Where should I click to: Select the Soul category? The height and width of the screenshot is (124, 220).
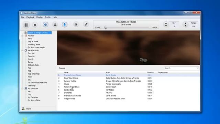30,80
